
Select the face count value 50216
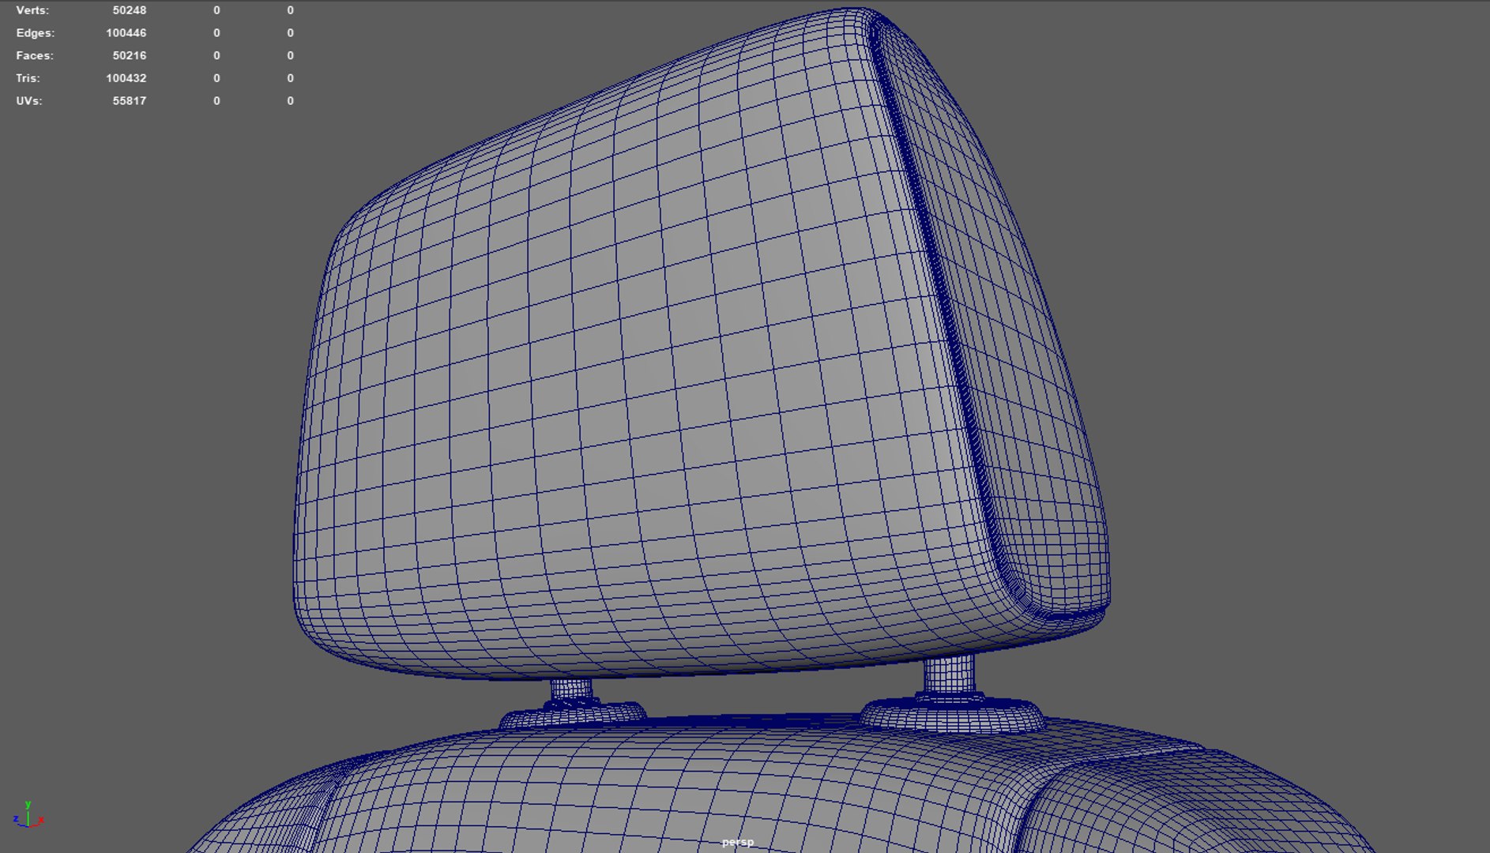[x=130, y=55]
